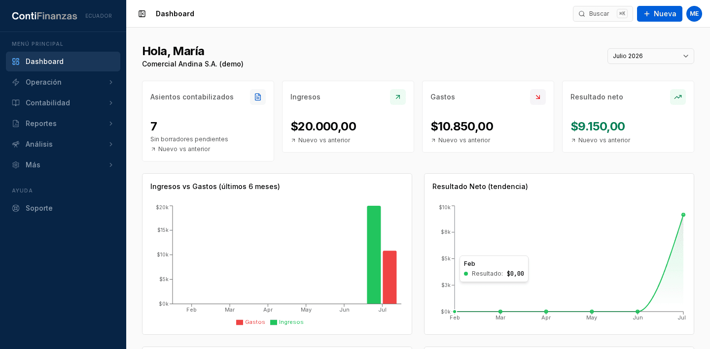
Task: Click the $20.000,00 Ingresos value
Action: (x=323, y=127)
